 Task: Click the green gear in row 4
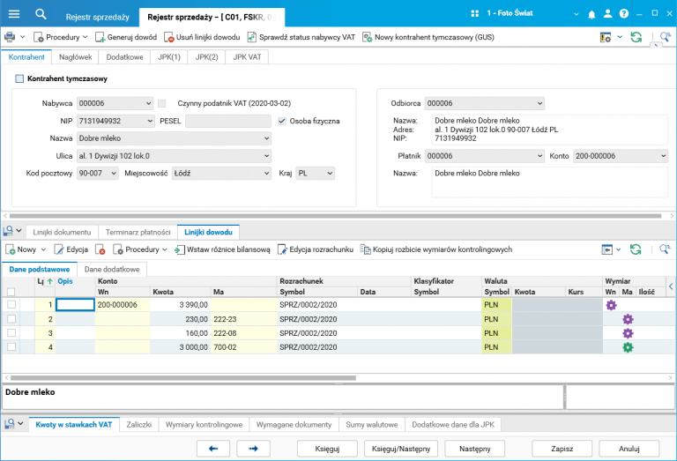[628, 347]
